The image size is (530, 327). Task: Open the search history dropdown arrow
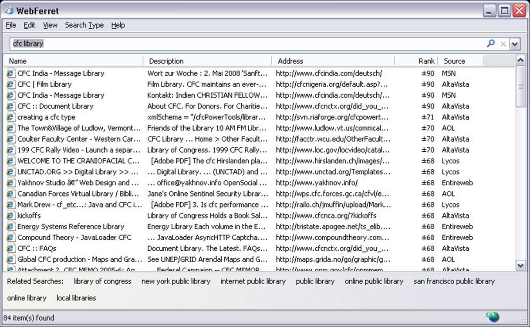click(515, 44)
